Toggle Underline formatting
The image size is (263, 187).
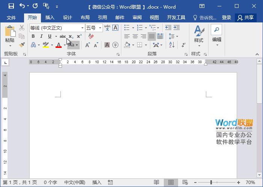click(x=50, y=36)
